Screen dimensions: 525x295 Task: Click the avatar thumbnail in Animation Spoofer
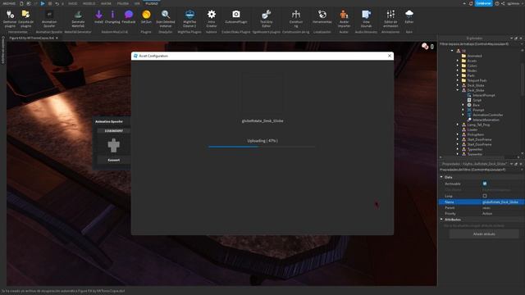coord(113,145)
